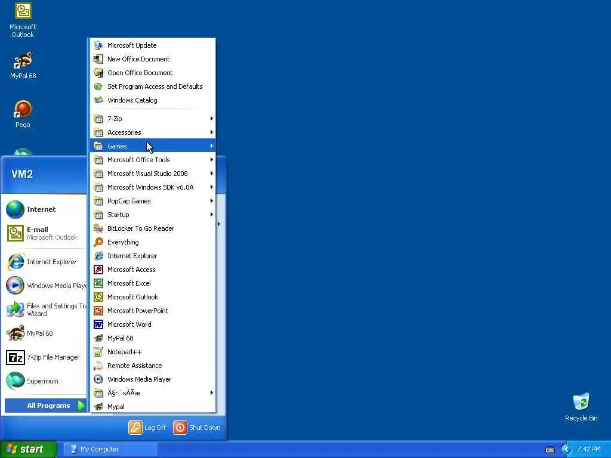The image size is (611, 458).
Task: Expand Microsoft Windows SDK v6.0A folder
Action: click(x=153, y=187)
